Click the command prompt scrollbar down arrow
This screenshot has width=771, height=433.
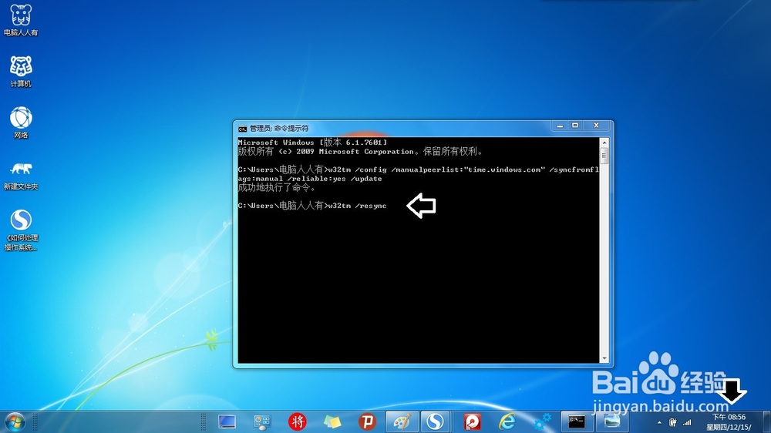point(604,359)
